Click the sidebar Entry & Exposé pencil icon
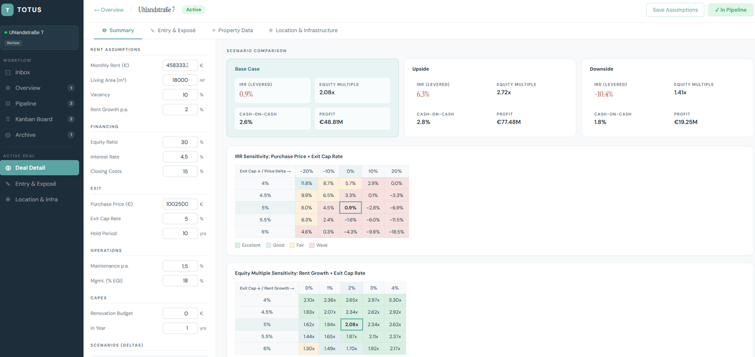Image resolution: width=755 pixels, height=357 pixels. tap(8, 184)
